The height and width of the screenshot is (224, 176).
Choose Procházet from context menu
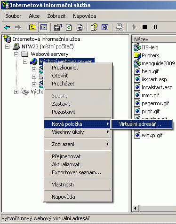(78, 84)
